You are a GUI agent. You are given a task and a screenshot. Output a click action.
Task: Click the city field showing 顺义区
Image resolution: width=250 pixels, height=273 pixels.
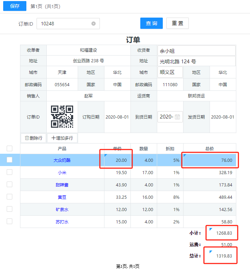[170, 72]
